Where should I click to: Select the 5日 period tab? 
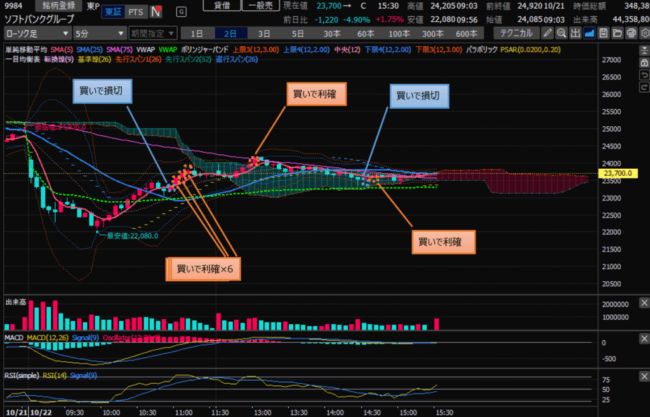[x=297, y=32]
